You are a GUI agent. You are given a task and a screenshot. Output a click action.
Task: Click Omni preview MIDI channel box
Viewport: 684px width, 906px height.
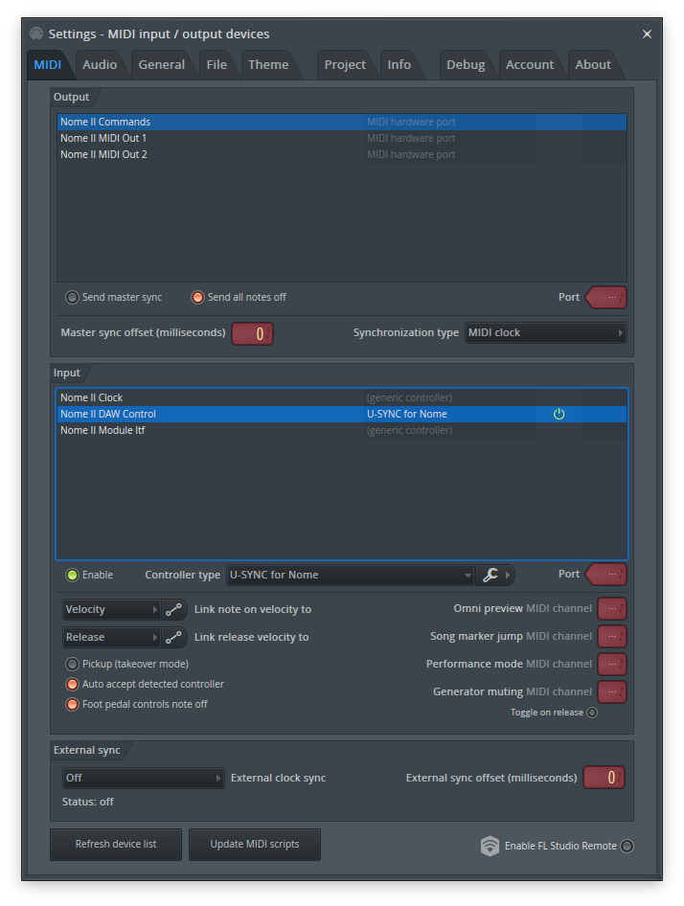pyautogui.click(x=612, y=608)
